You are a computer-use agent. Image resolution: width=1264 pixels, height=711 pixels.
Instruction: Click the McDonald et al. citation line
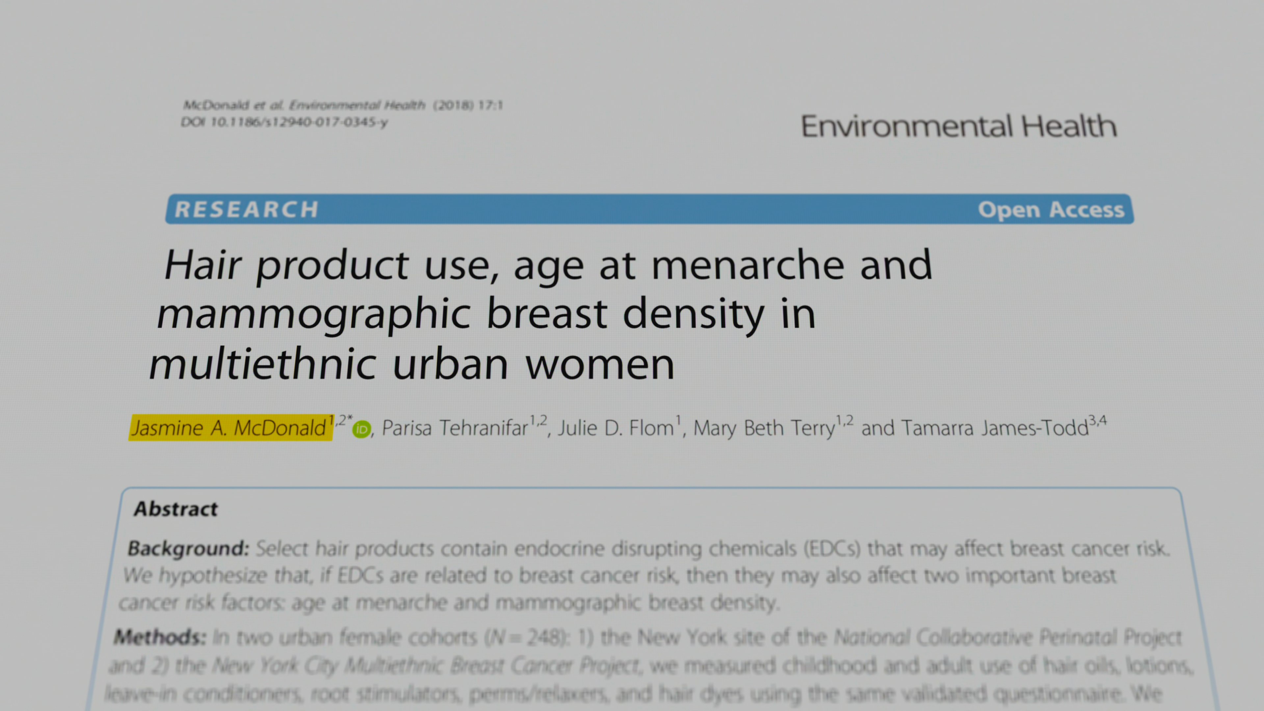click(342, 105)
